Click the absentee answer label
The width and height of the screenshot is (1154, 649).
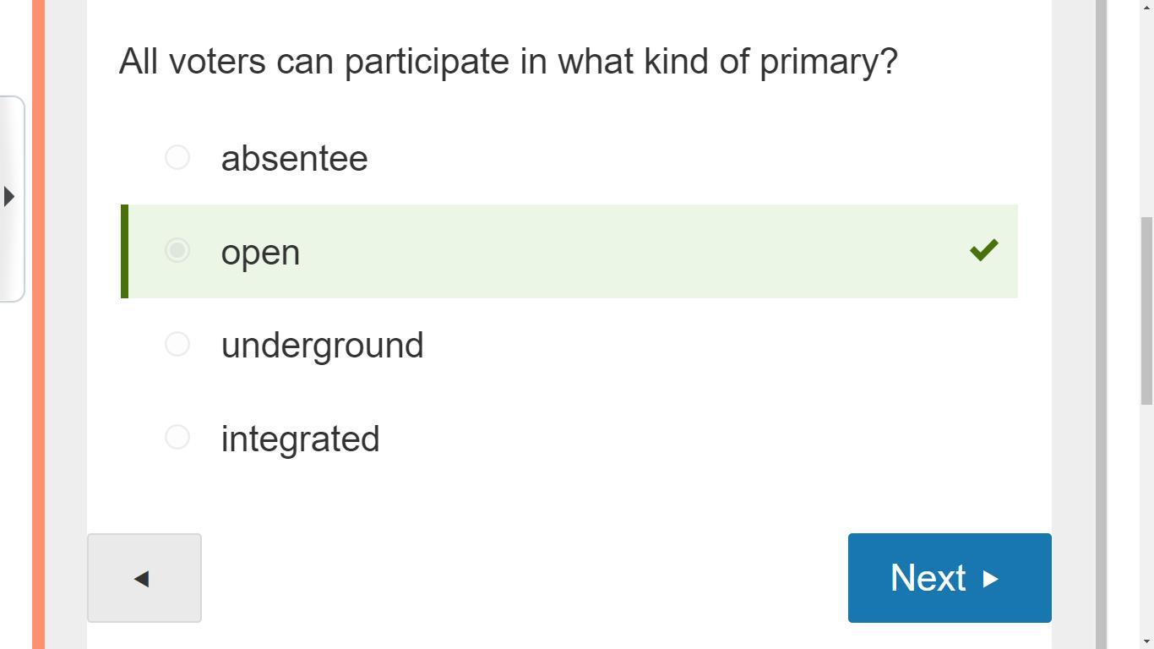[x=294, y=159]
